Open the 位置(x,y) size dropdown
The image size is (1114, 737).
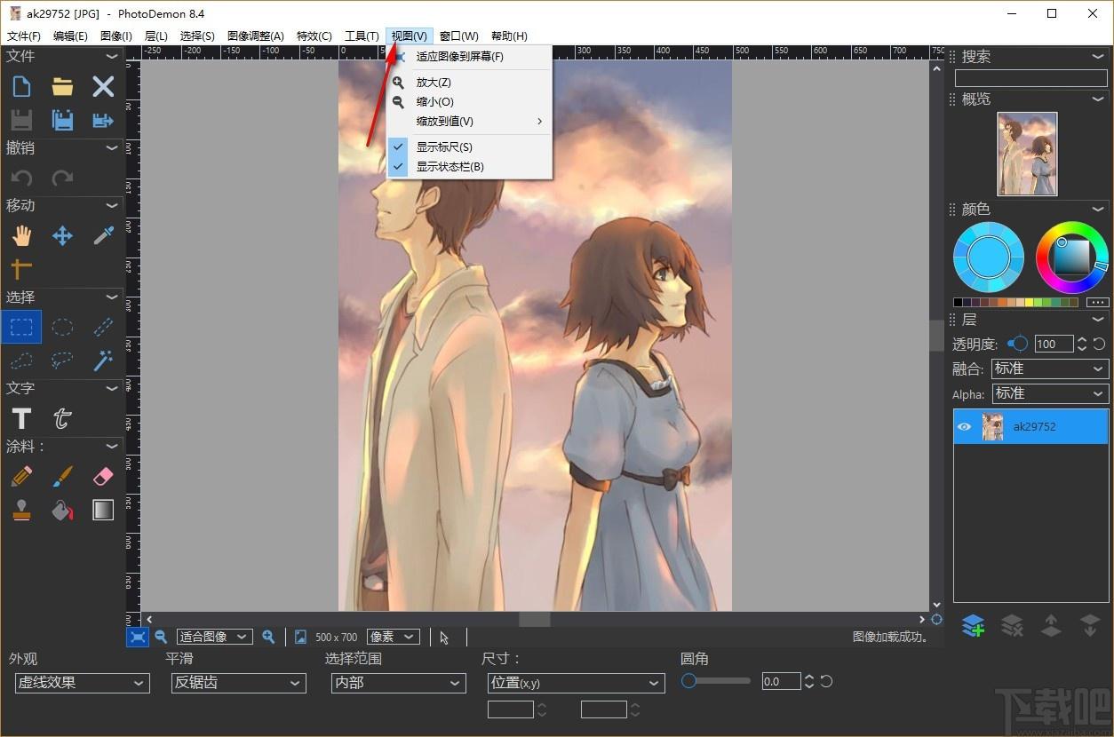point(577,683)
